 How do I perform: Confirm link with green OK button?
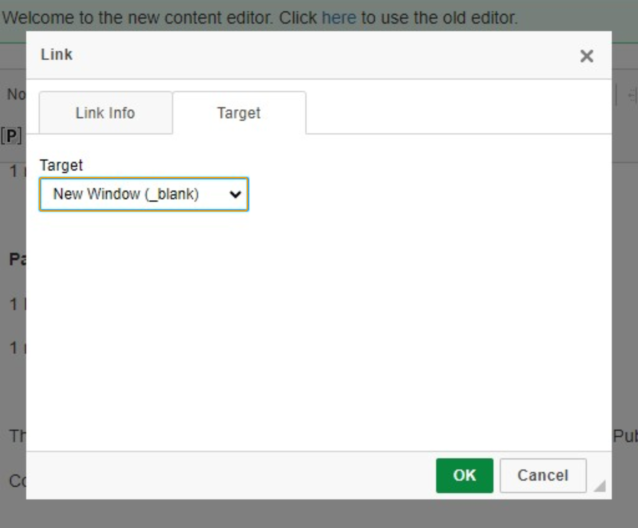click(x=464, y=475)
